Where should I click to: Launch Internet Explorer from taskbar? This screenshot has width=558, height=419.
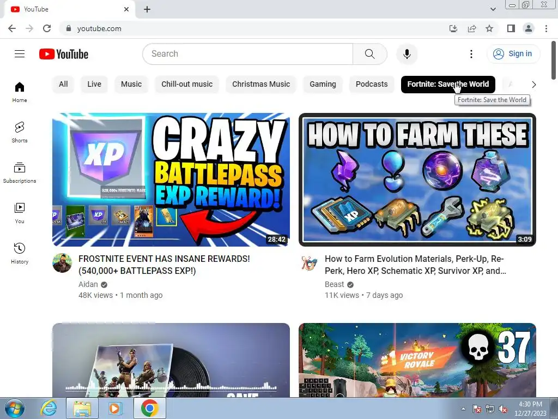pyautogui.click(x=48, y=408)
